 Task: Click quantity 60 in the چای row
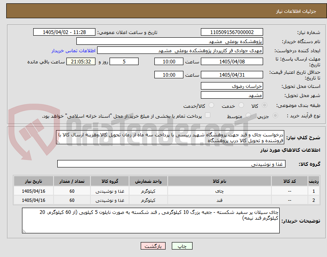pos(72,191)
